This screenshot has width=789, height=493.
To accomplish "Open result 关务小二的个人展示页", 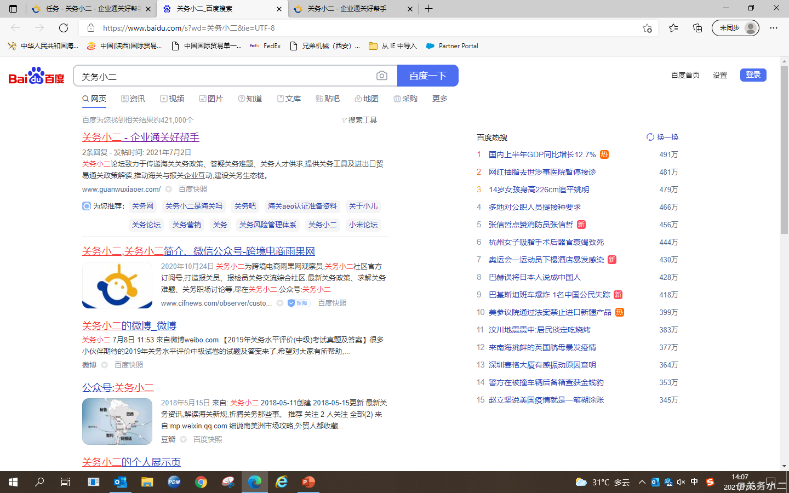I will (131, 462).
